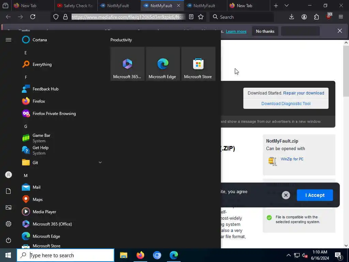
Task: Open Firefox from taskbar
Action: 140,255
